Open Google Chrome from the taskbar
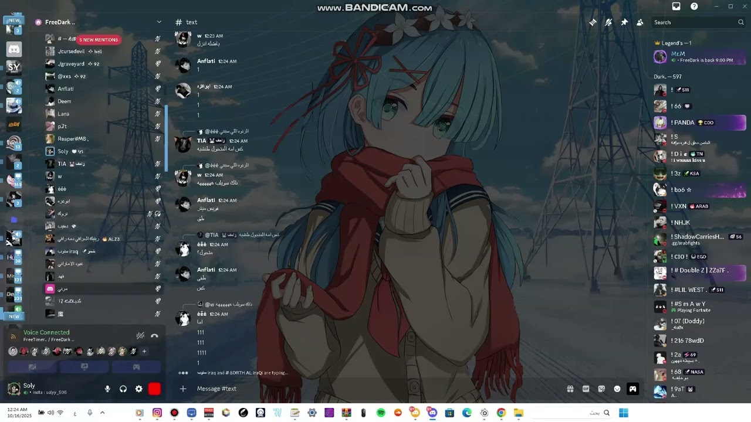751x422 pixels. coord(501,413)
